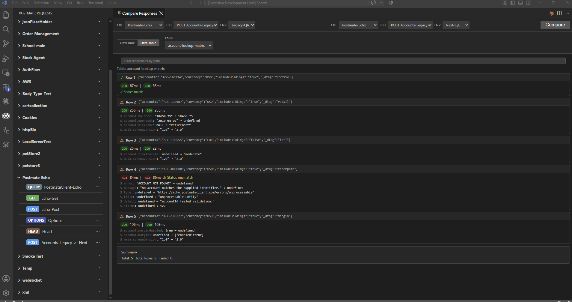Screen dimensions: 572x302
Task: Click the Row 4 errorpath header
Action: [343, 169]
